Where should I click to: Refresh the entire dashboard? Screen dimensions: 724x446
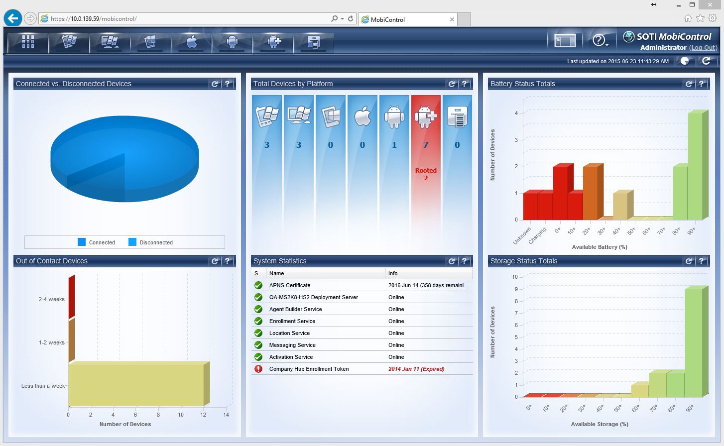coord(706,61)
